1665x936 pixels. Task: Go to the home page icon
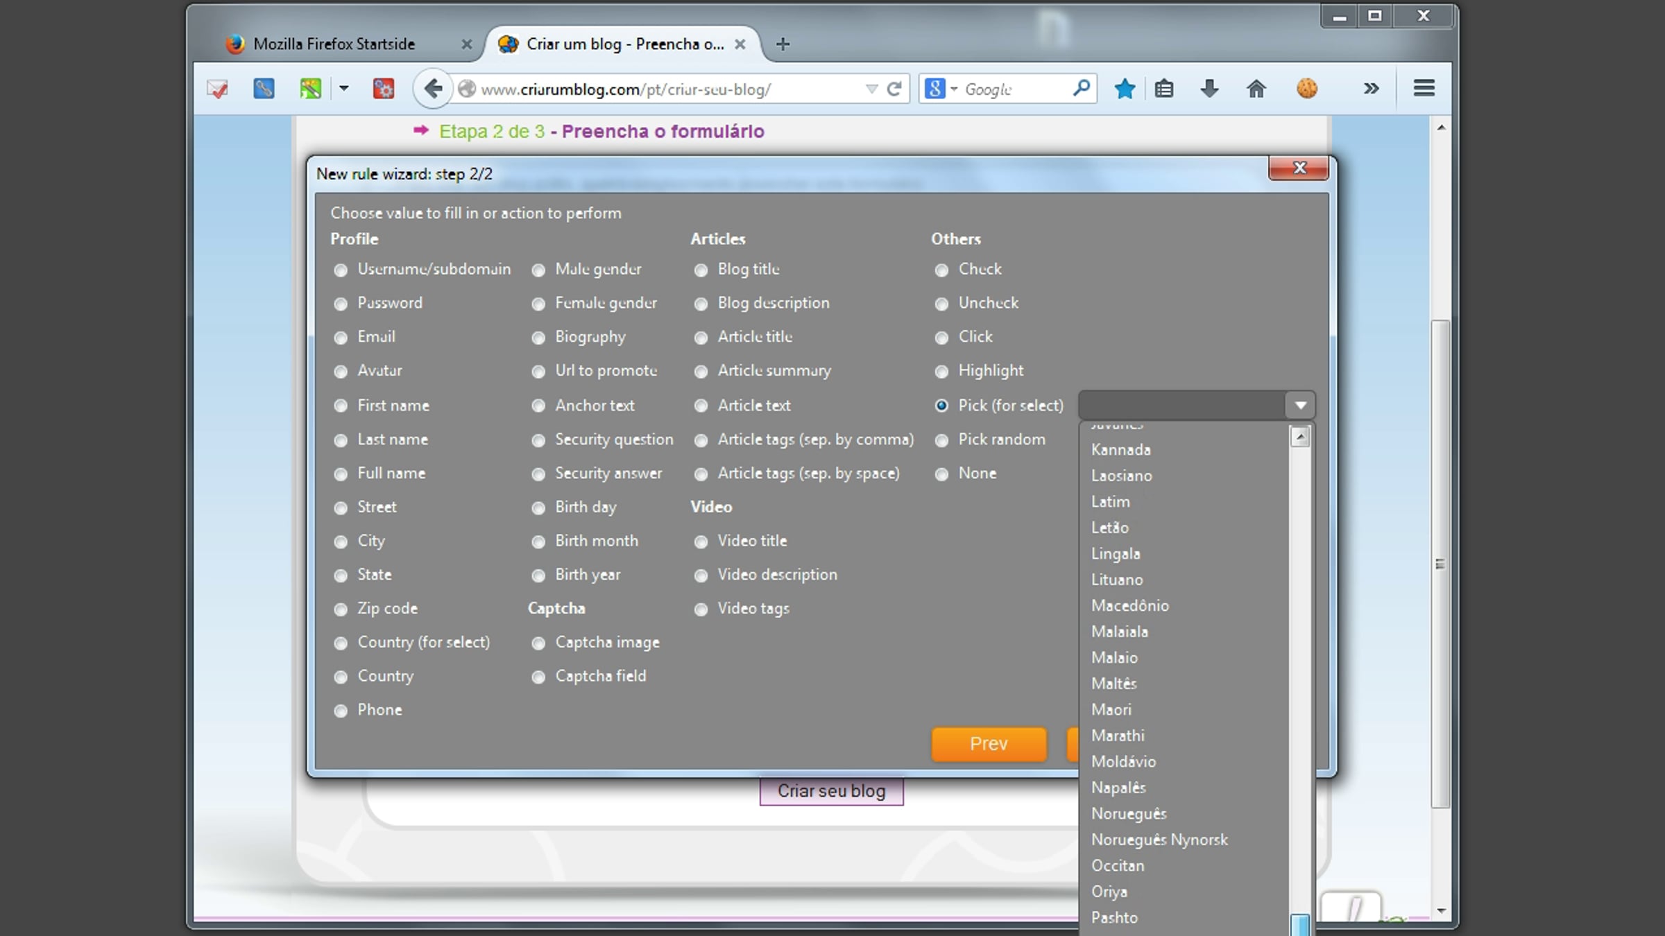[1256, 89]
